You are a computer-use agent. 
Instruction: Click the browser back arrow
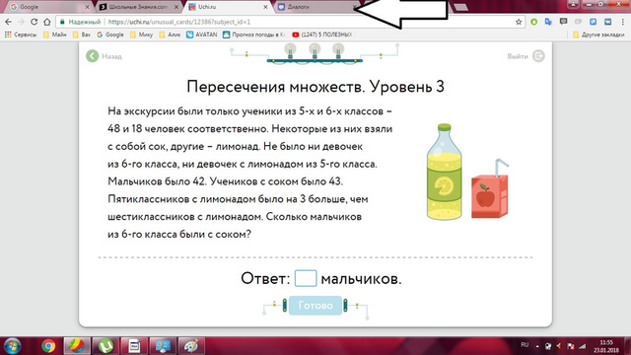pyautogui.click(x=9, y=22)
